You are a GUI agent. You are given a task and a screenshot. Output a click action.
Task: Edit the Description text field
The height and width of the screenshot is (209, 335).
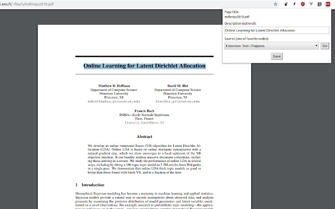pos(277,30)
